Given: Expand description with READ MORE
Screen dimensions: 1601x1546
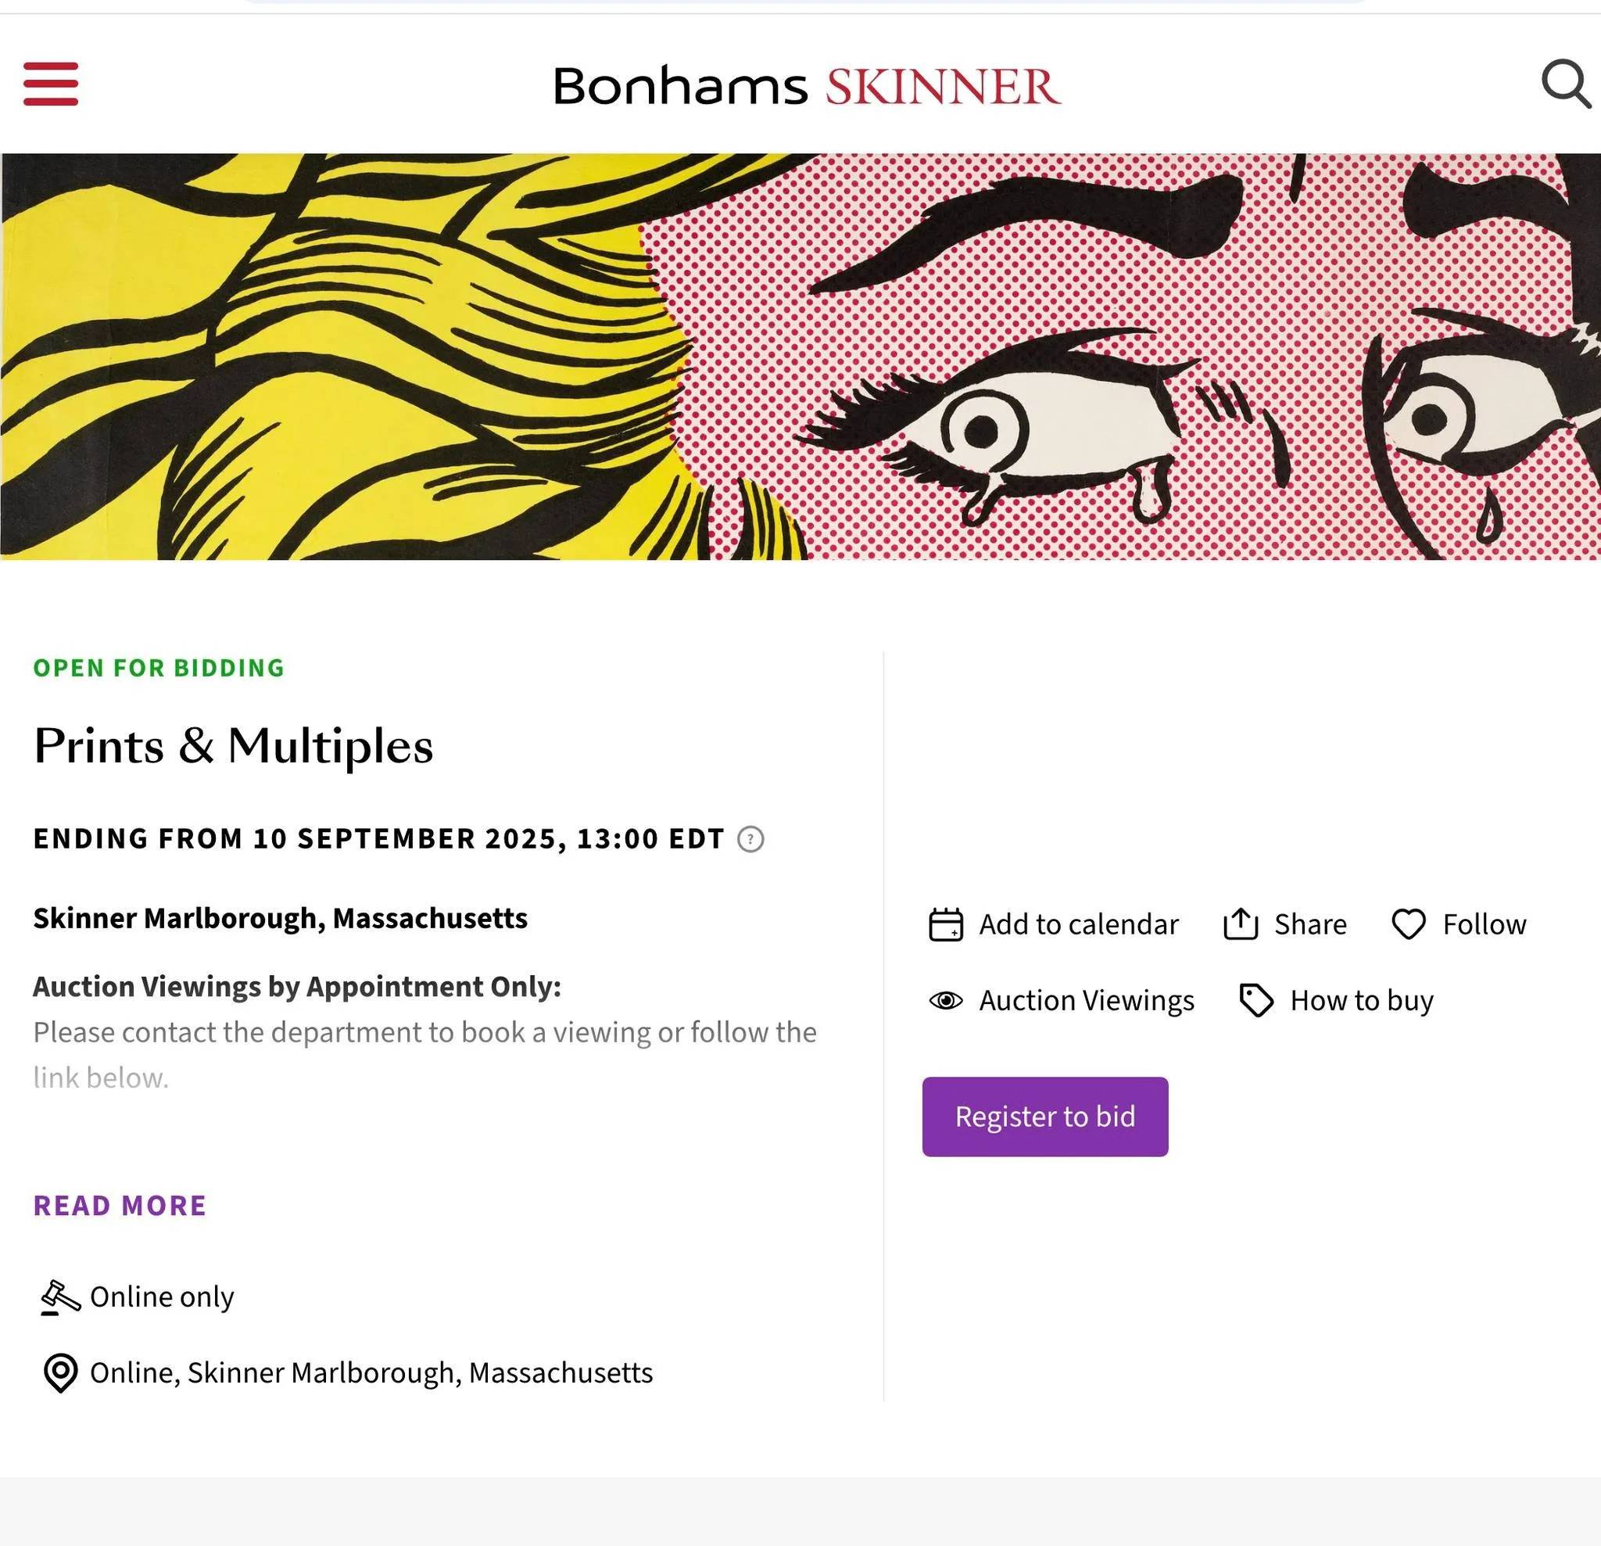Looking at the screenshot, I should tap(120, 1206).
